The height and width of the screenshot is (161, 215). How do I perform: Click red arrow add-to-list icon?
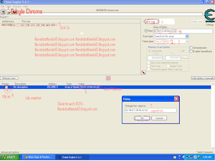tap(143, 72)
